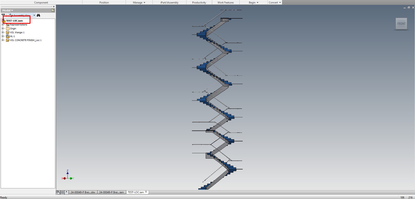Click the FRONT face of the ViewCube
Image resolution: width=415 pixels, height=199 pixels.
pos(401,24)
